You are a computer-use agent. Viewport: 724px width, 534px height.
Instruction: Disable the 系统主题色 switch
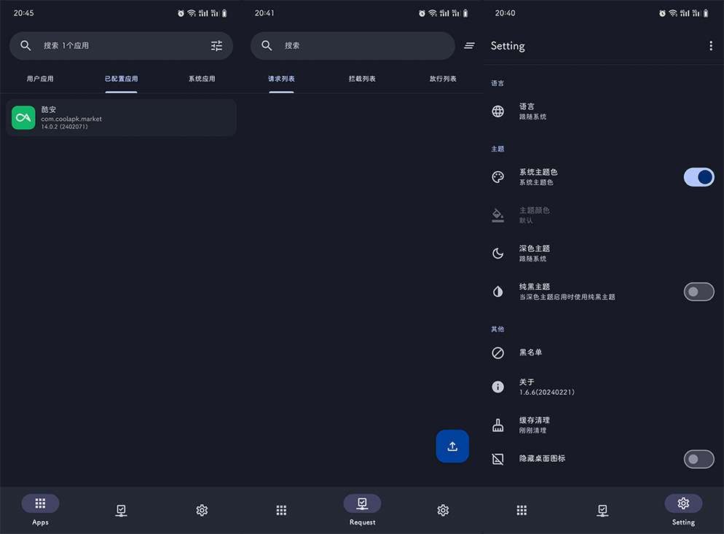[x=699, y=177]
